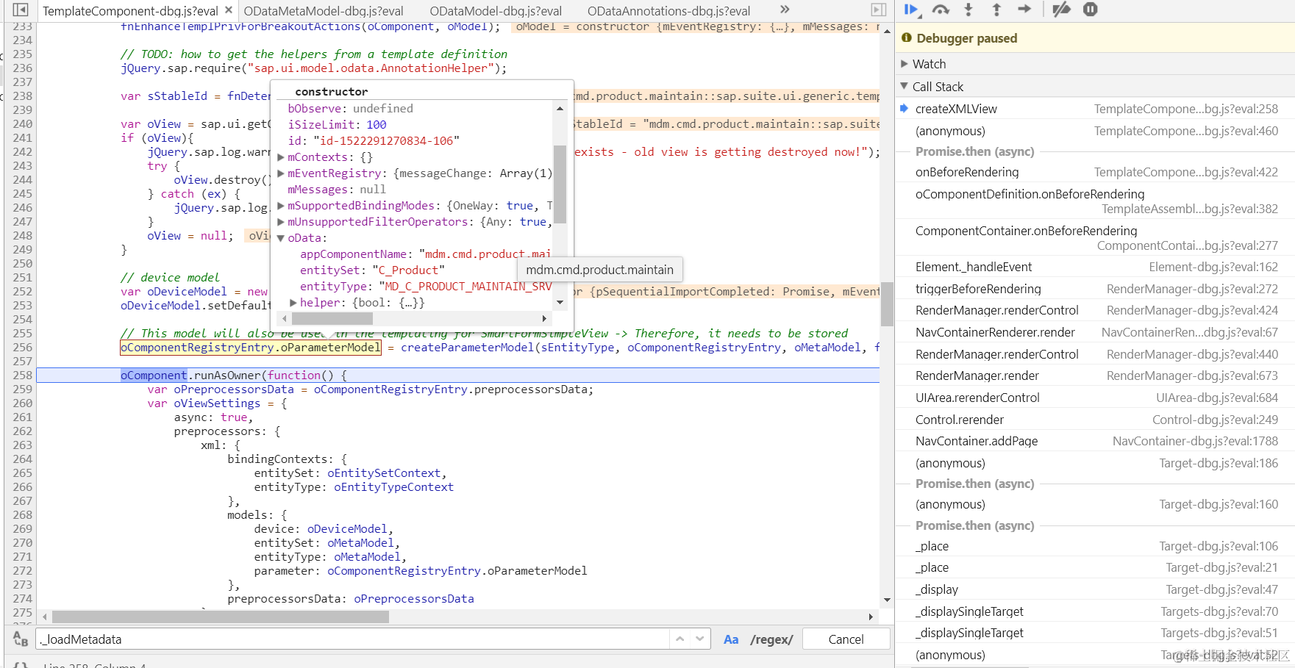Toggle the file navigator sidebar
Viewport: 1295px width, 668px height.
[21, 10]
